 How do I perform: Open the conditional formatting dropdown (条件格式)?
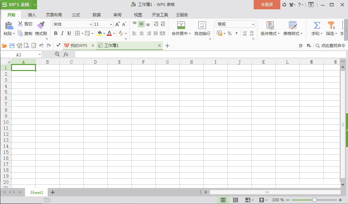270,33
